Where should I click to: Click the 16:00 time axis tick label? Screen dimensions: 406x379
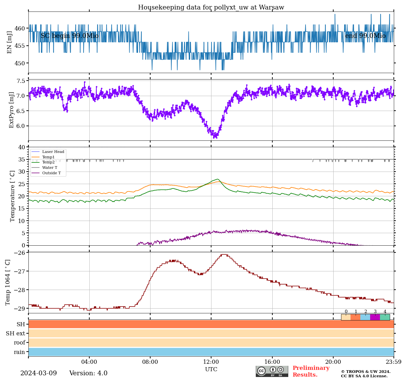coord(272,362)
